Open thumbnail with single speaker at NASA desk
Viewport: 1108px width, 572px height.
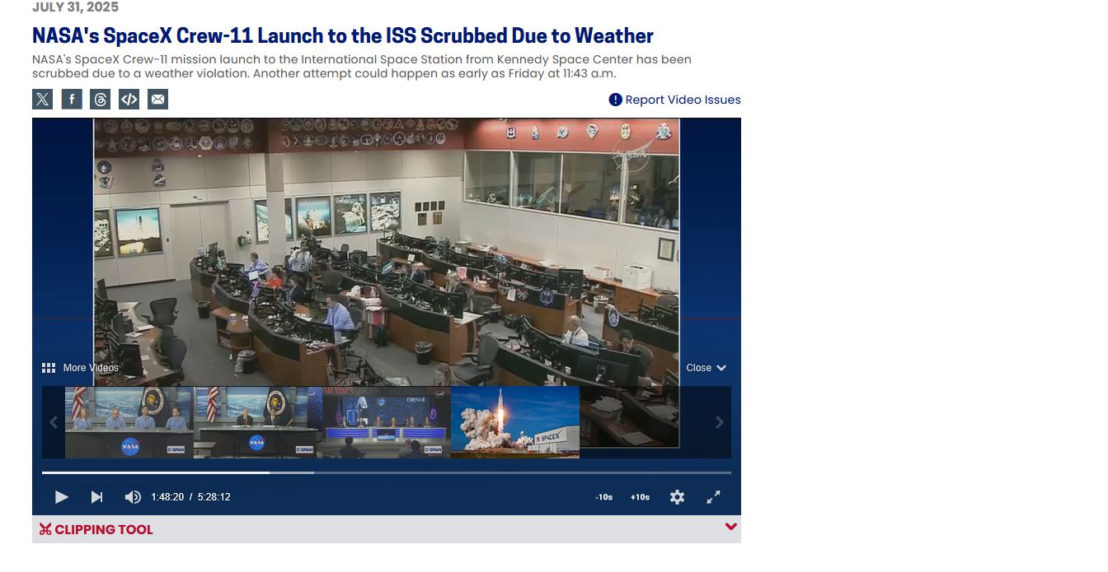258,422
